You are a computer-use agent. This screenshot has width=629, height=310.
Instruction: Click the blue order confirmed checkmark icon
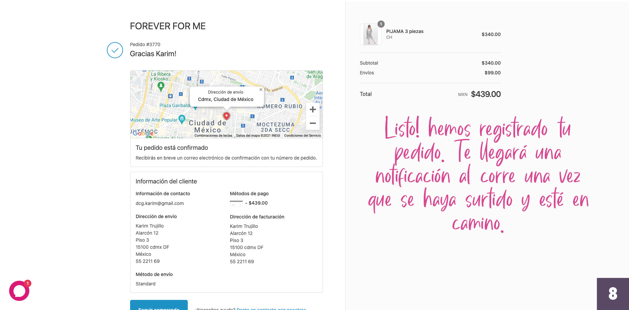115,50
